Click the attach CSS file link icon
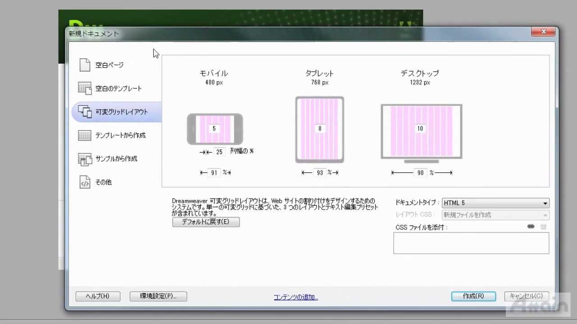This screenshot has width=577, height=324. pos(531,227)
